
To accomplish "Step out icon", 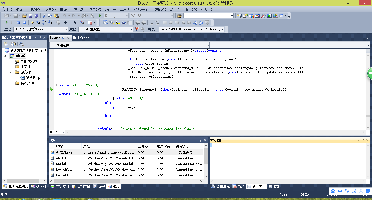I will tap(50, 23).
